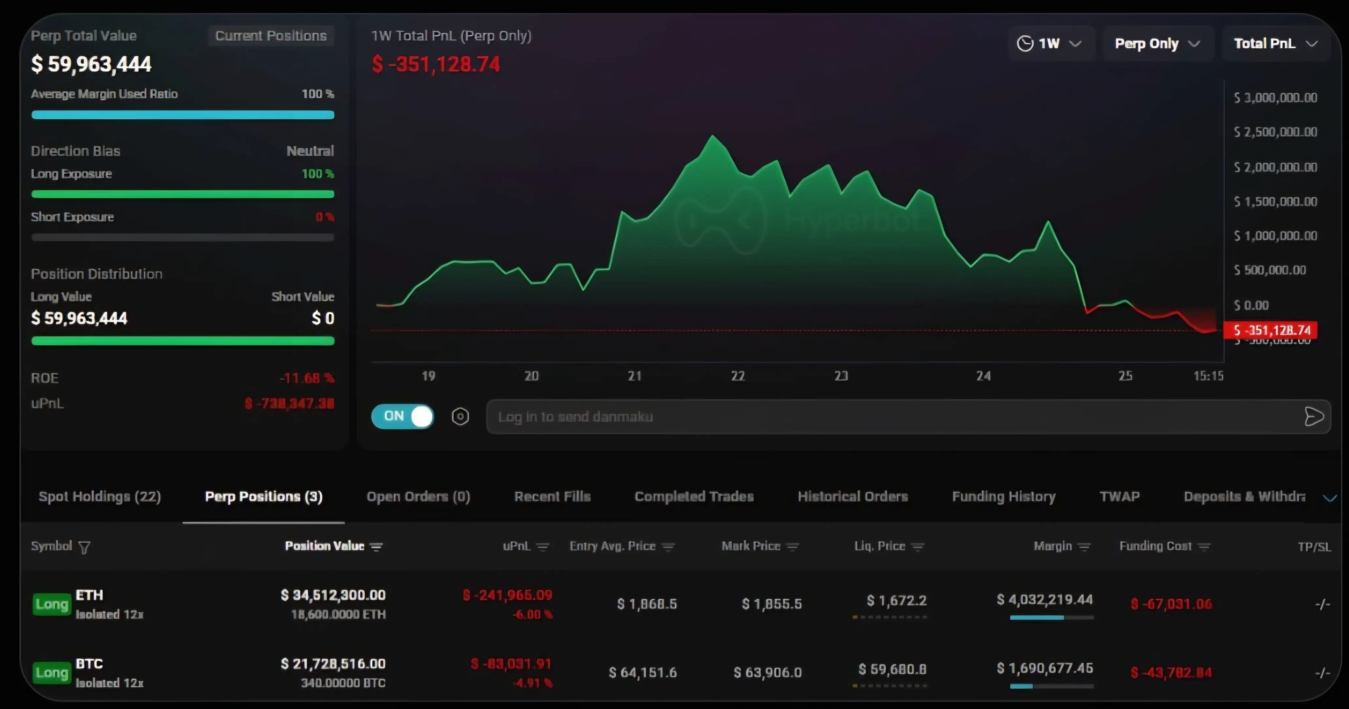Switch to Spot Holdings (22) tab
Image resolution: width=1349 pixels, height=709 pixels.
[99, 496]
